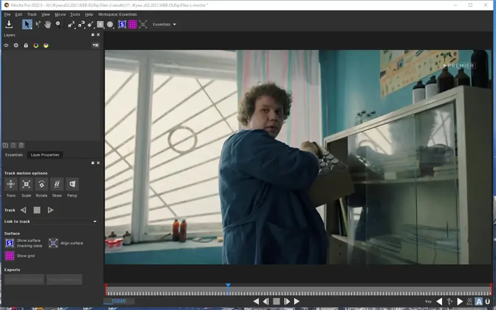Select the Hand pan tool

48,24
